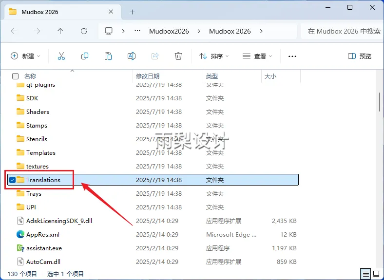This screenshot has width=384, height=280.
Task: Click the Mudbox 2026 breadcrumb segment
Action: tap(230, 31)
